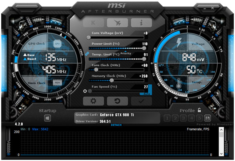This screenshot has width=235, height=161.
Task: Save profile with the floppy disk icon
Action: click(208, 118)
